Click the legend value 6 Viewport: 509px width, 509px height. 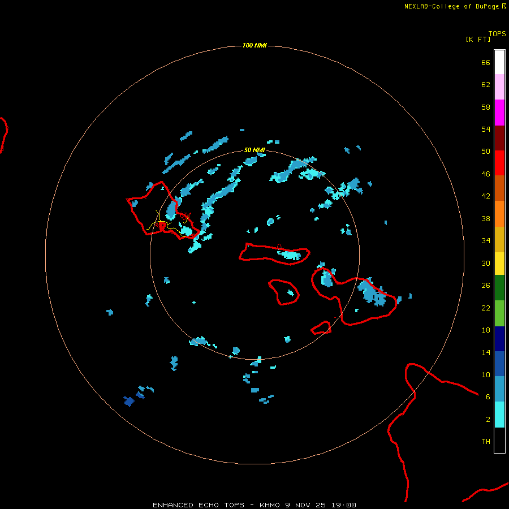click(488, 397)
